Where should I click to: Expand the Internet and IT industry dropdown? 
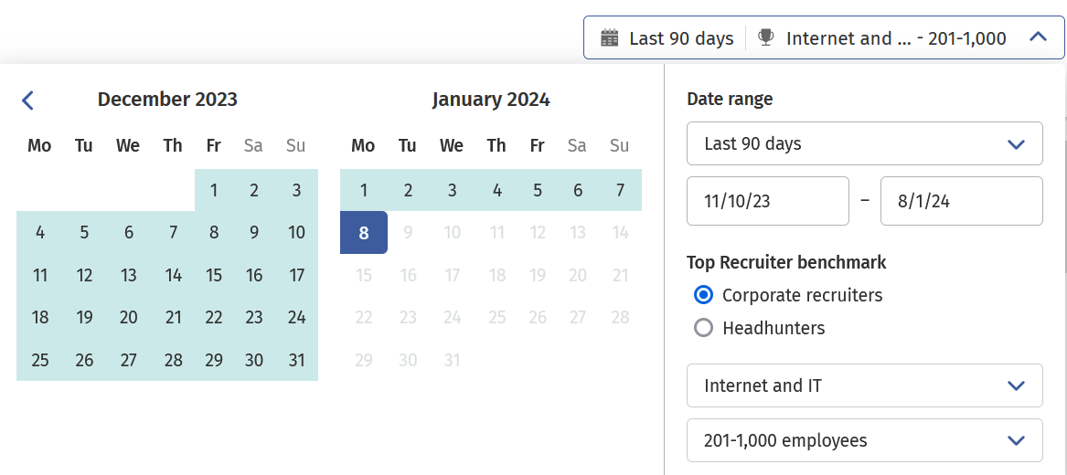click(x=864, y=385)
